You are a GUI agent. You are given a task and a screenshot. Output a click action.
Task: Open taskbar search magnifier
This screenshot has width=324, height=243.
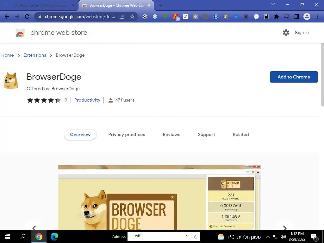pos(23,237)
